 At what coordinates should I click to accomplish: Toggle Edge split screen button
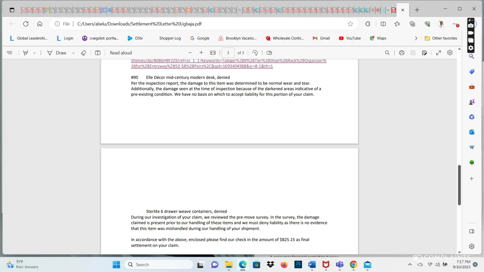pyautogui.click(x=383, y=24)
